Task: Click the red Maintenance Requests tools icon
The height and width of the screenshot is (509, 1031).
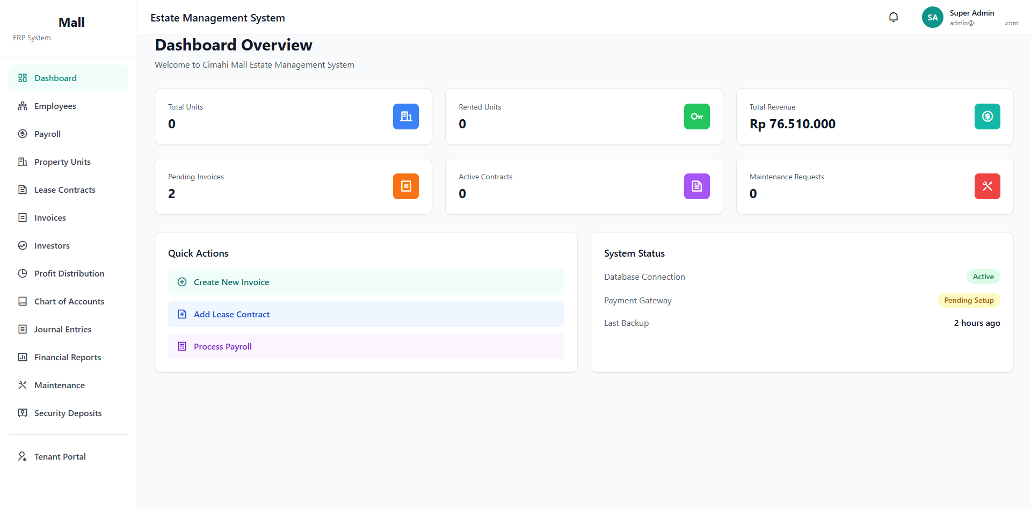Action: click(987, 186)
